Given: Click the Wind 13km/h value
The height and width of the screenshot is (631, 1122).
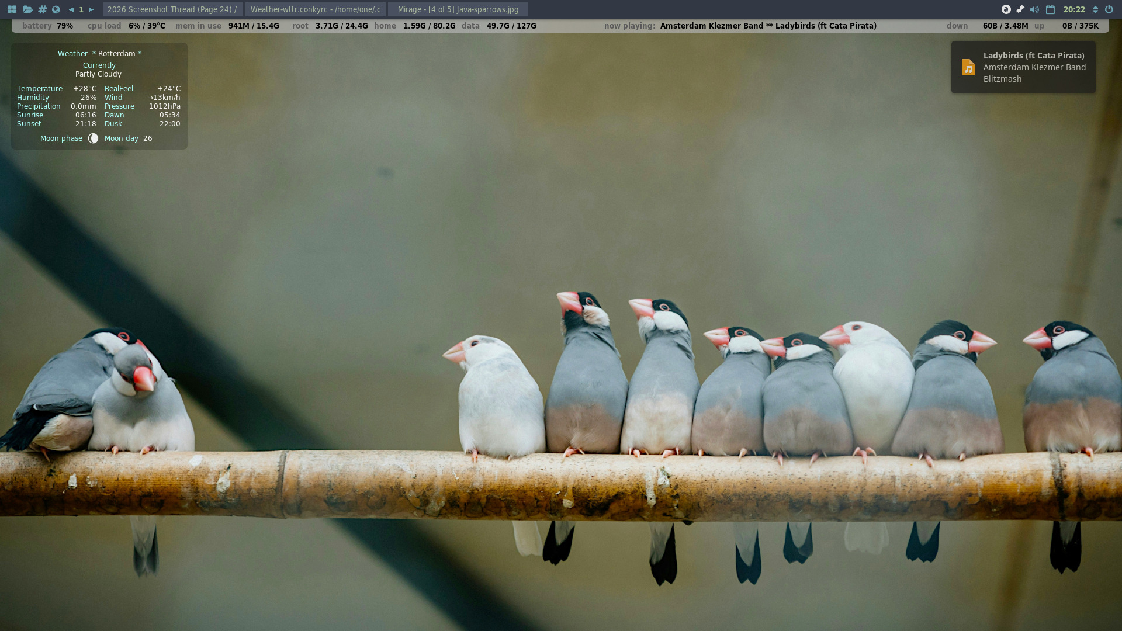Looking at the screenshot, I should [164, 98].
